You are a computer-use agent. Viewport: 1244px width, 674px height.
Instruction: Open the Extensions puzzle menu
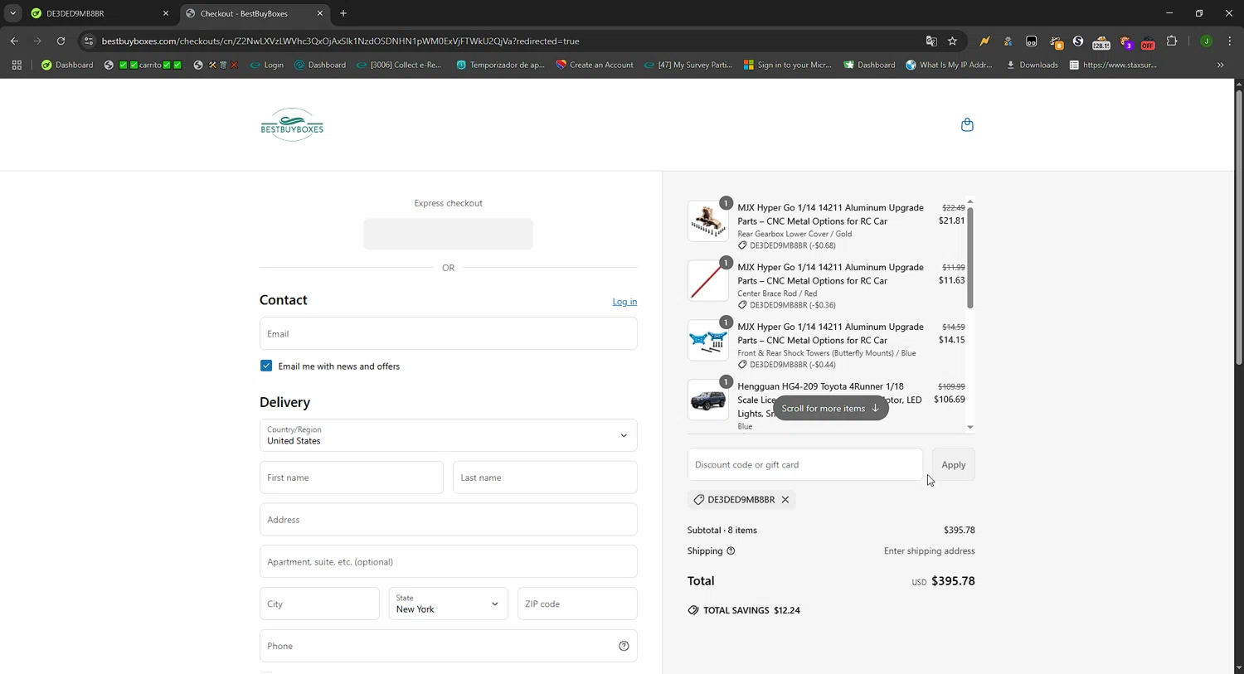coord(1172,41)
